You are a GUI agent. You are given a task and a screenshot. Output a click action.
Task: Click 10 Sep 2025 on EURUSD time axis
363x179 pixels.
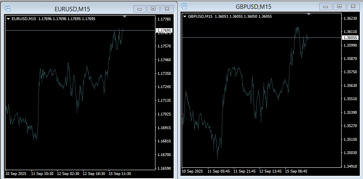[x=16, y=173]
